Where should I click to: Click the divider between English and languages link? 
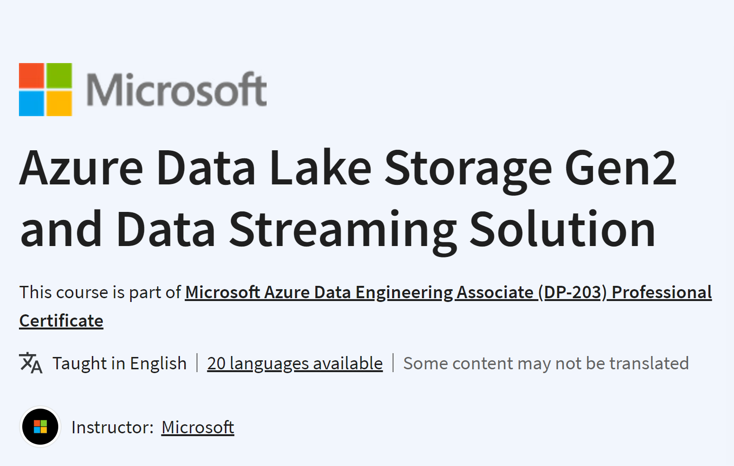click(197, 363)
